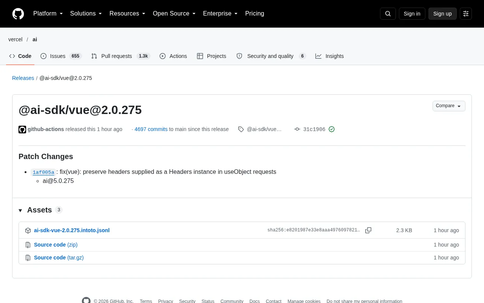Go back to Releases breadcrumb
Image resolution: width=484 pixels, height=303 pixels.
[x=23, y=78]
